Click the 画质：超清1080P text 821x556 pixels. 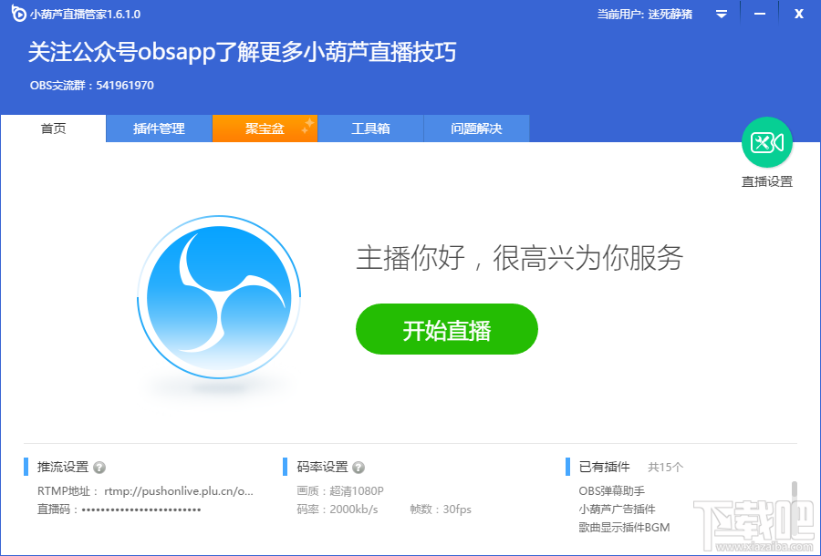point(340,491)
